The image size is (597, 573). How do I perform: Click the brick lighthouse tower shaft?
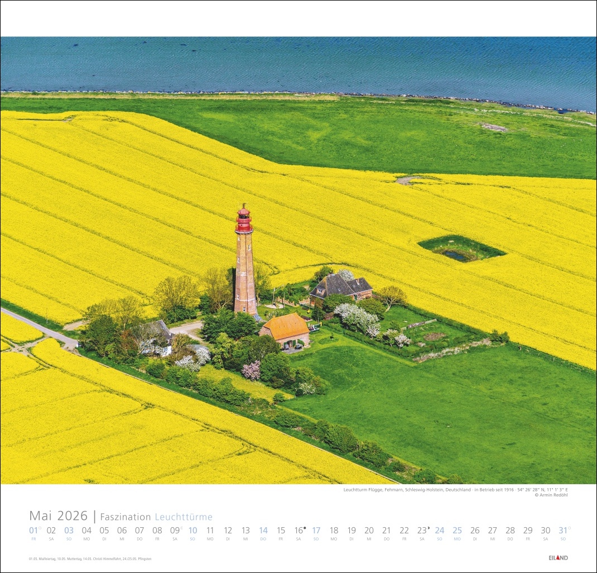[x=245, y=274]
